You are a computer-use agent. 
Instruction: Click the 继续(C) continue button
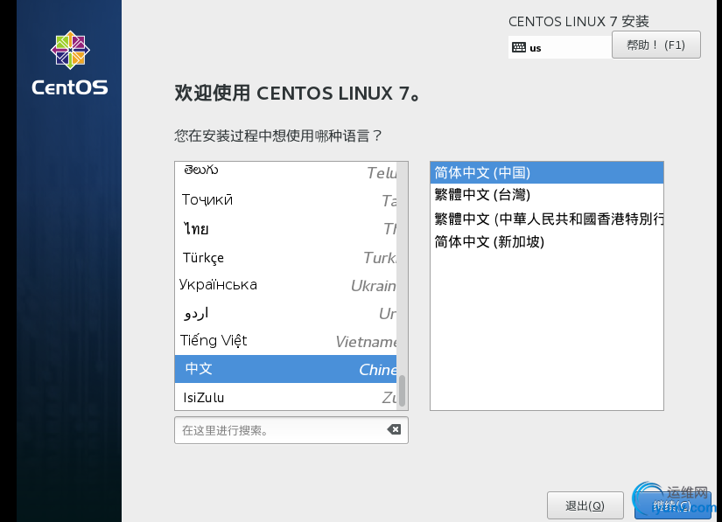(673, 506)
